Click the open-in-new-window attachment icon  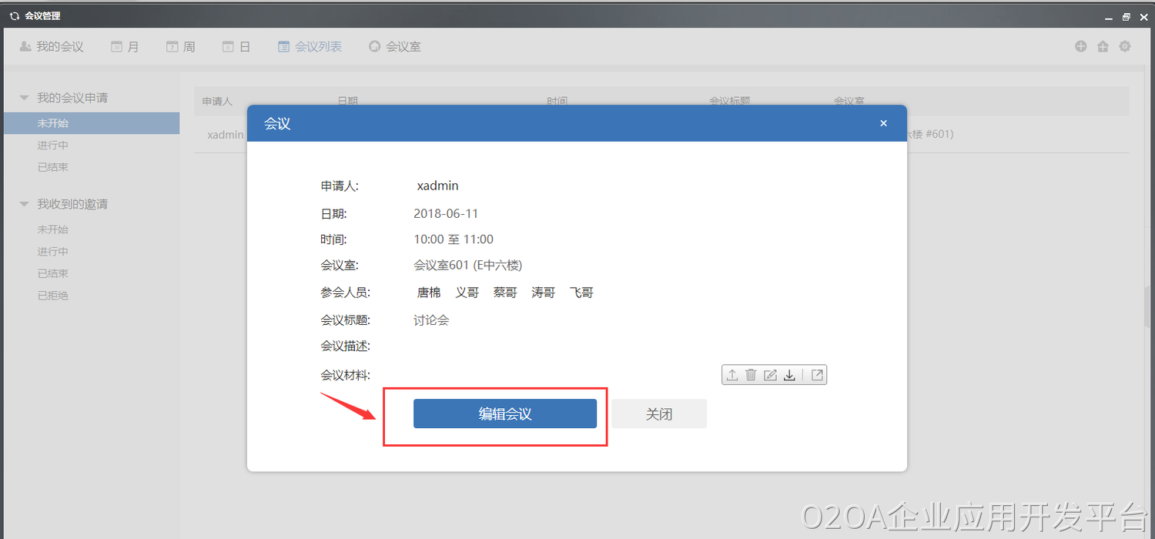(x=817, y=375)
